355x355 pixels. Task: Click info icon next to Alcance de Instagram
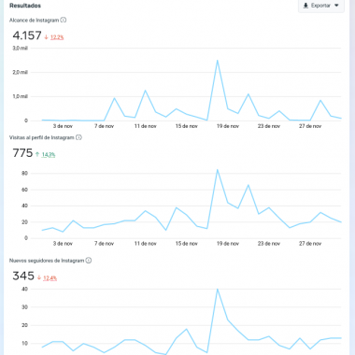pyautogui.click(x=64, y=20)
